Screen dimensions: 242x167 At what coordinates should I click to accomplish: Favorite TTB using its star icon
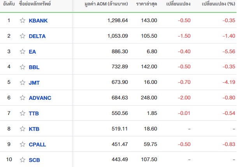tap(23, 113)
